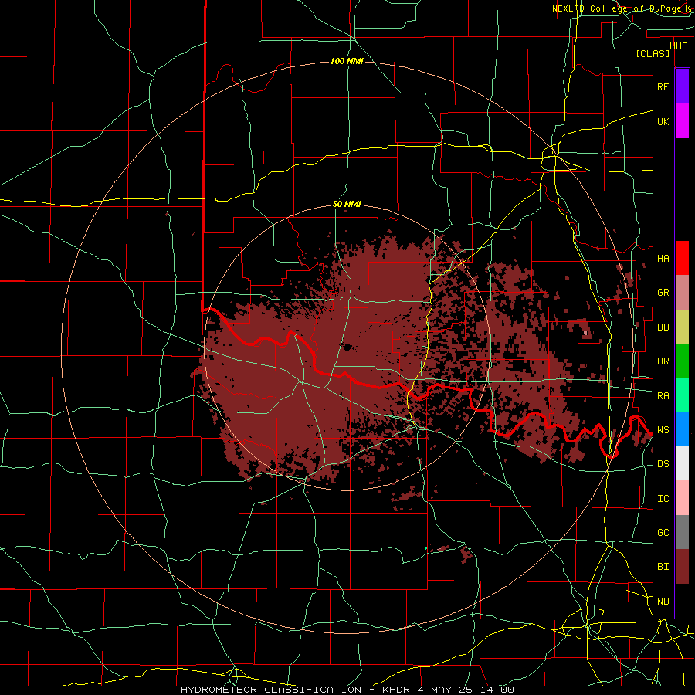Click the ND black legend swatch
Viewport: 695px width, 695px height.
(682, 601)
